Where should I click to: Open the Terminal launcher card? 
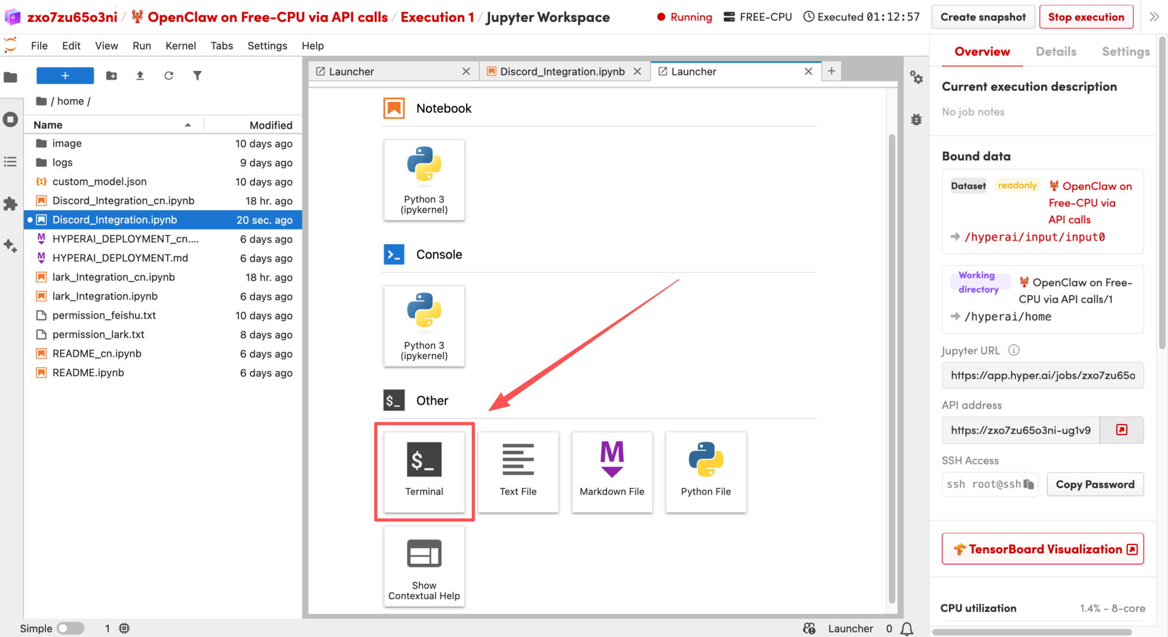coord(424,471)
